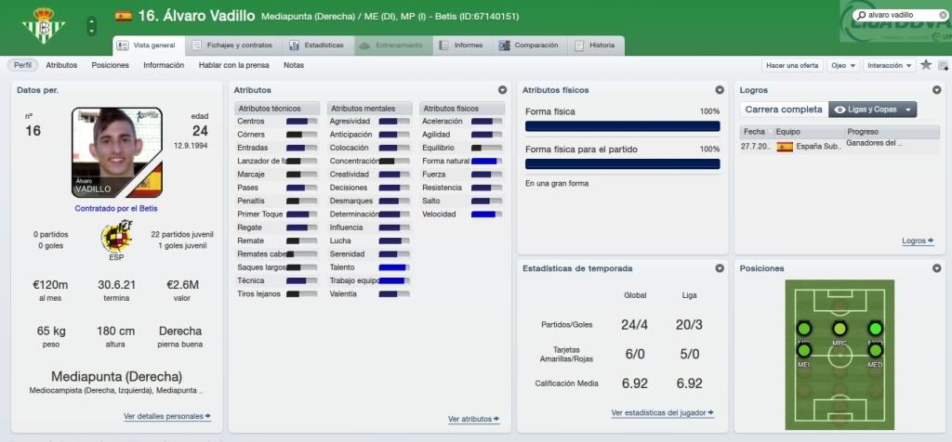Viewport: 952px width, 442px height.
Task: Click the España Sub team flag in Logros
Action: pyautogui.click(x=785, y=147)
